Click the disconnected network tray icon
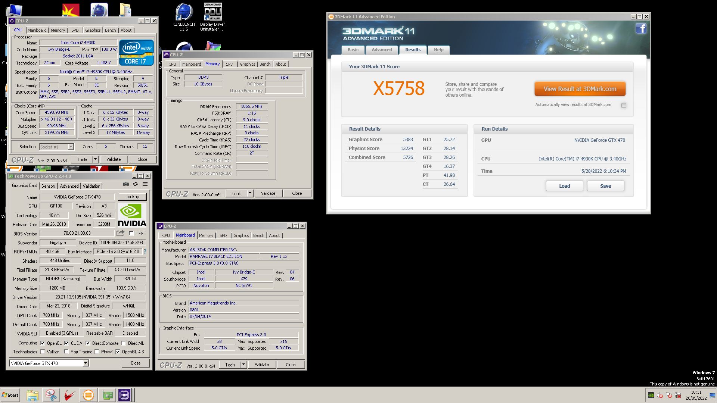The width and height of the screenshot is (717, 403). click(678, 395)
